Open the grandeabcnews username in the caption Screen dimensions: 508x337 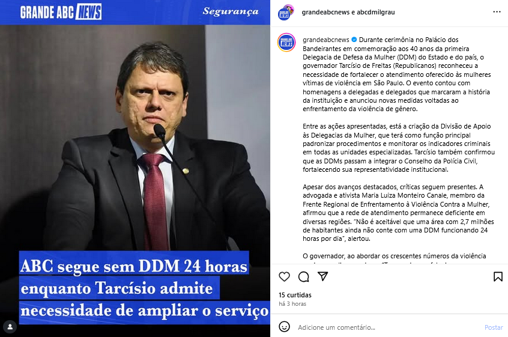pyautogui.click(x=326, y=40)
